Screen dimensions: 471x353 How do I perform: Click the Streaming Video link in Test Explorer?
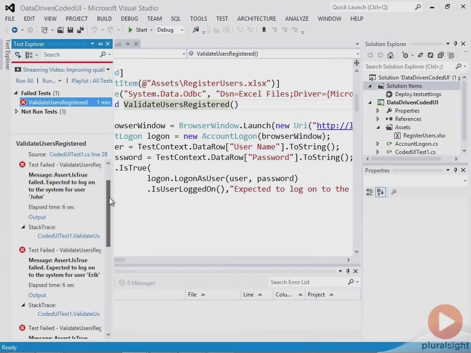coord(63,70)
